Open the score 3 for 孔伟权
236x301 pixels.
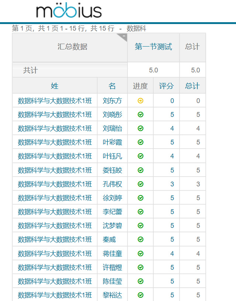[x=172, y=184]
